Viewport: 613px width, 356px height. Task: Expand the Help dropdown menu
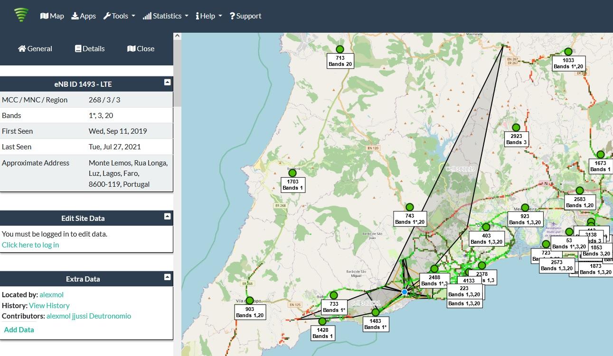(209, 16)
